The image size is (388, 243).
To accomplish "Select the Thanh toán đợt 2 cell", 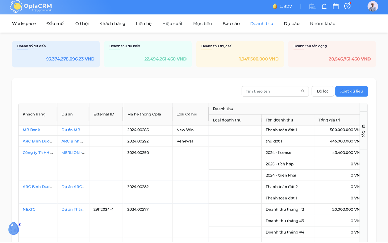I will 288,187.
